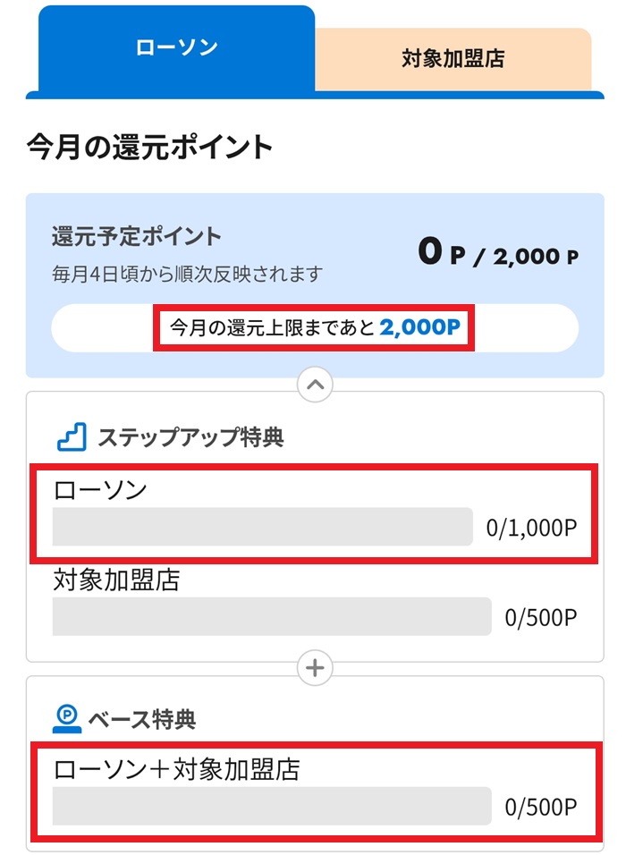Click the ベース特典 section title
Screen dimensions: 626x855
click(141, 718)
